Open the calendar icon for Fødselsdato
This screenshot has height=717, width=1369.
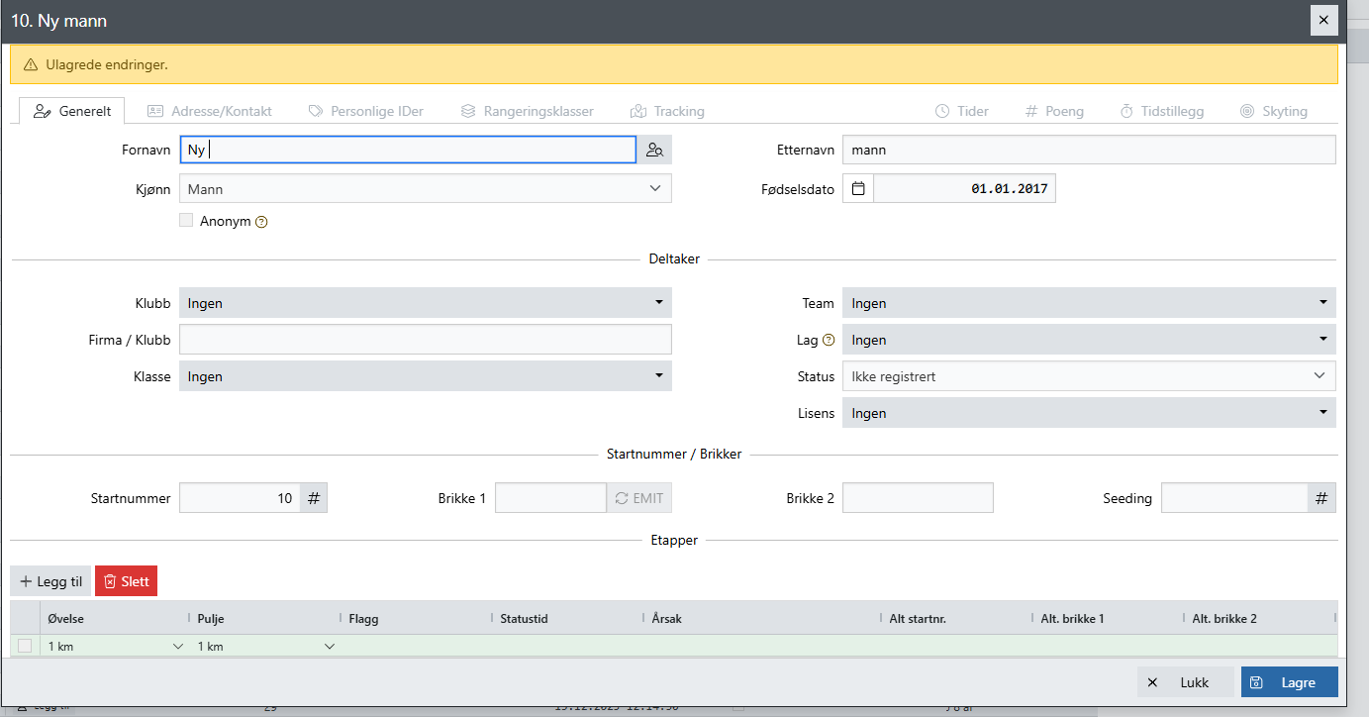(x=858, y=188)
